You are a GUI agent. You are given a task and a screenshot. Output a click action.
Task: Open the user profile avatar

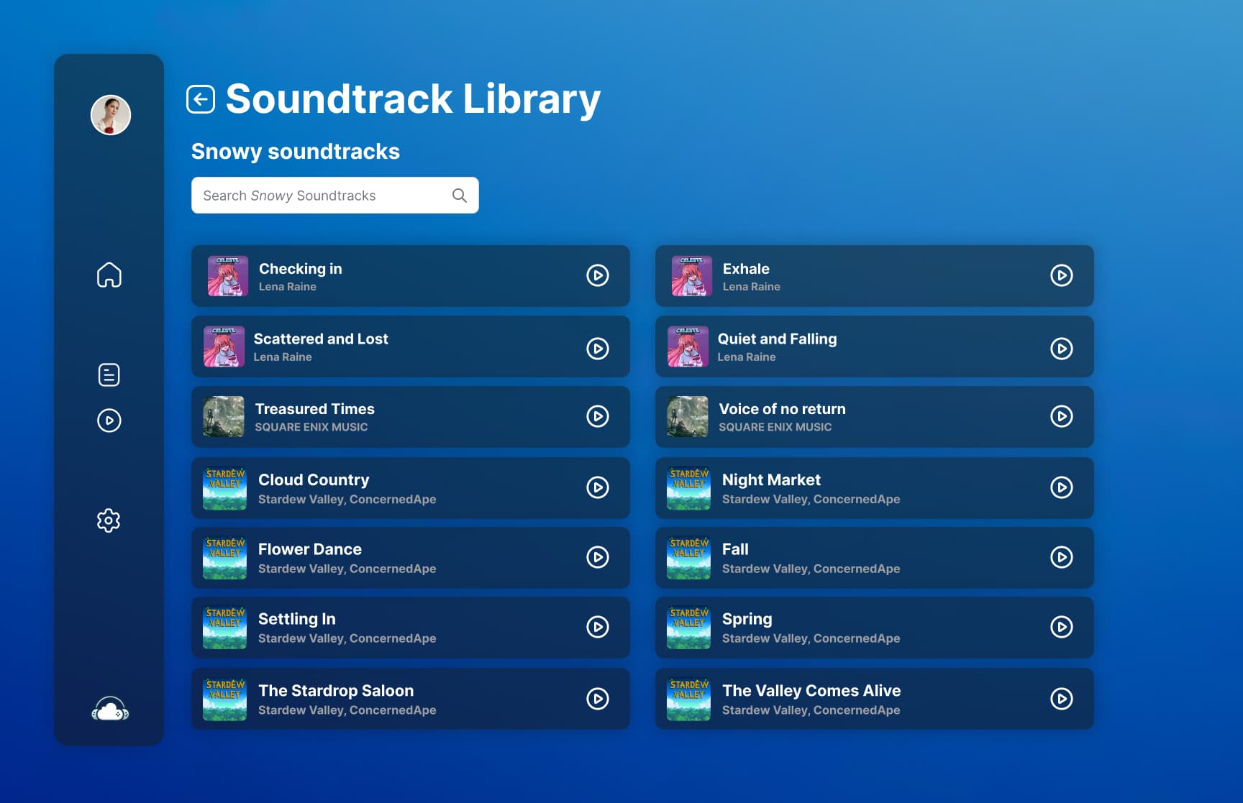[111, 115]
